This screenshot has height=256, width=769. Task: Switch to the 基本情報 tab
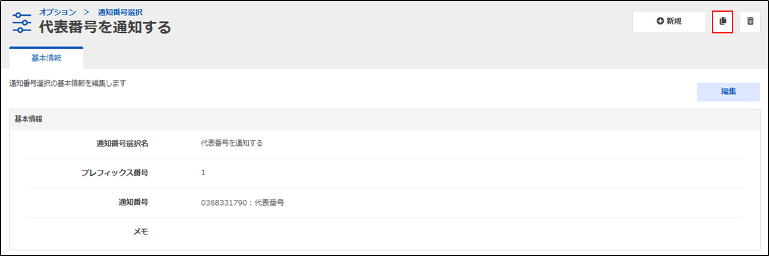[46, 58]
